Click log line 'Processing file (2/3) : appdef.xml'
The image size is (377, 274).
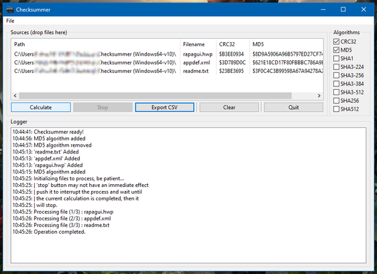point(62,218)
